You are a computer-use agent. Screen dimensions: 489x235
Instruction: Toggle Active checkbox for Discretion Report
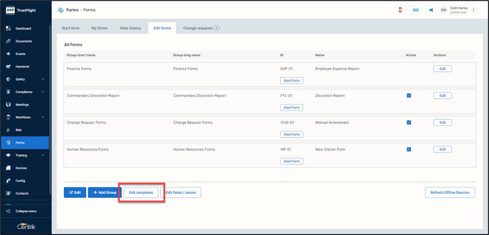pos(409,96)
